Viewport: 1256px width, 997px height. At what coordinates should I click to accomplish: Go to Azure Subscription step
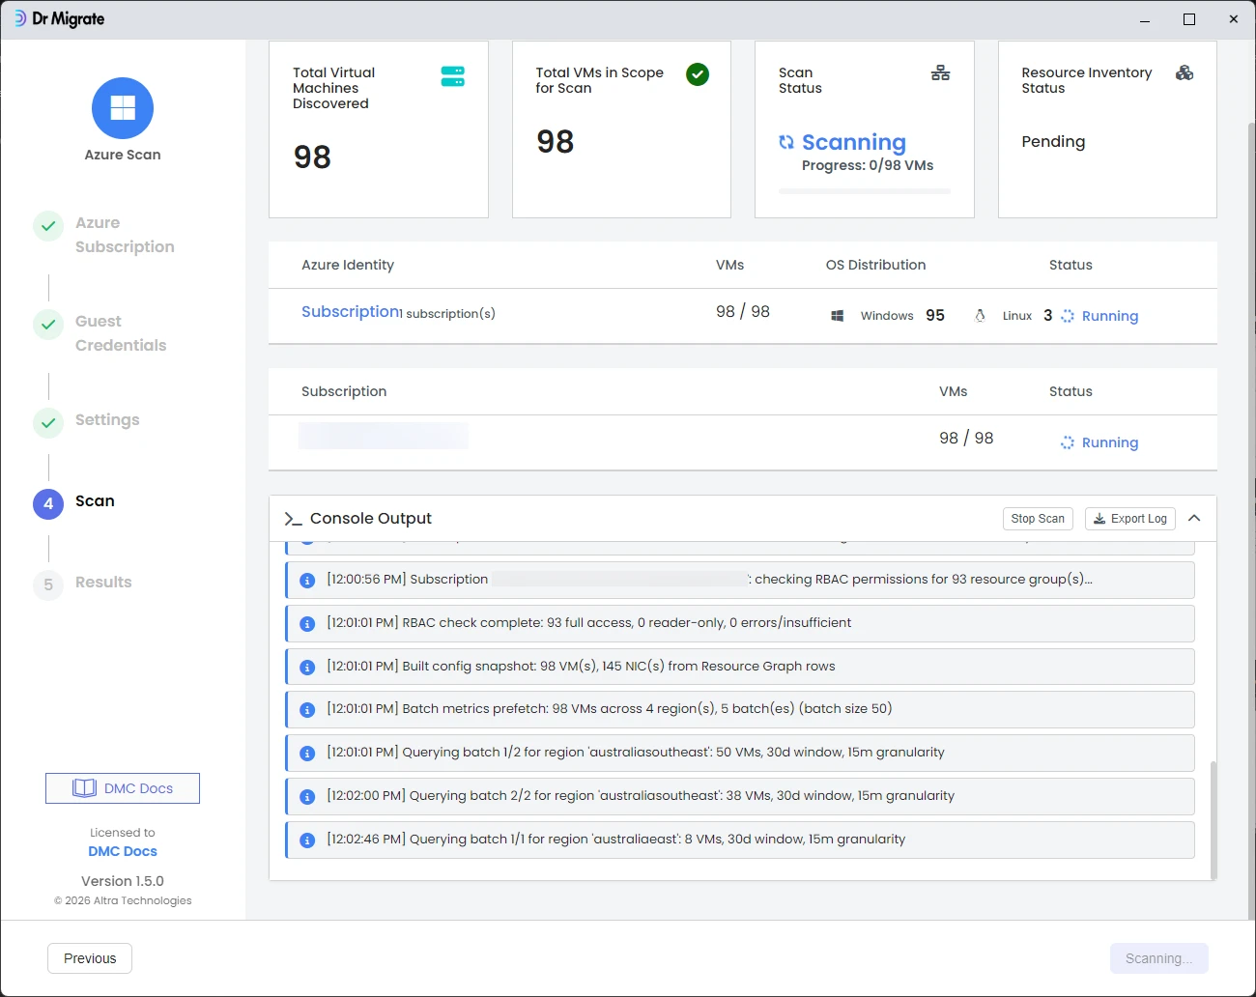pos(125,235)
